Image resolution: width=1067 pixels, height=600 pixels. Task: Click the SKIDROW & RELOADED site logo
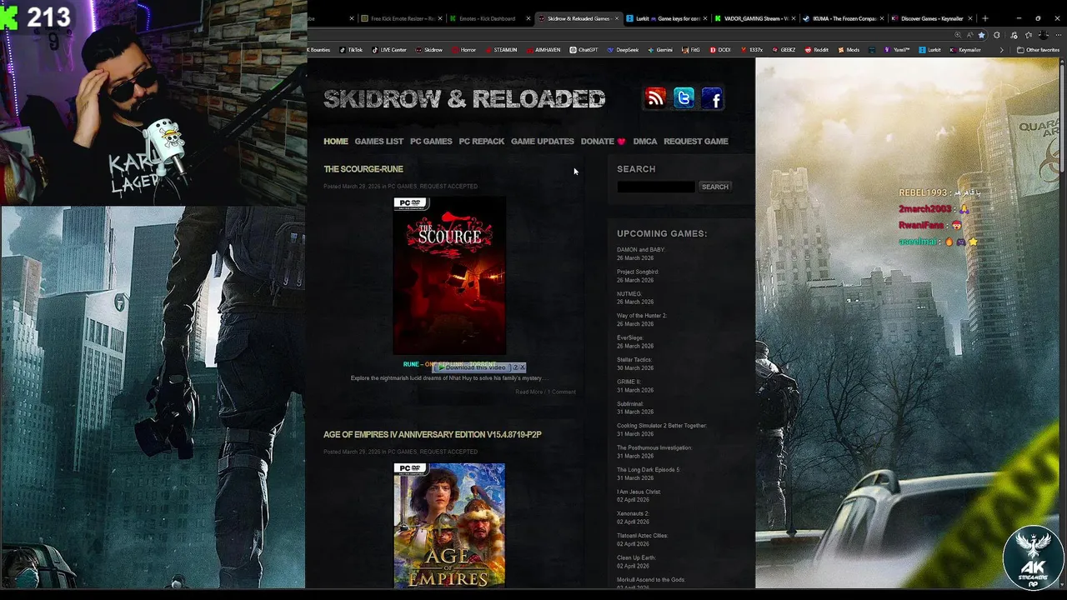tap(464, 98)
